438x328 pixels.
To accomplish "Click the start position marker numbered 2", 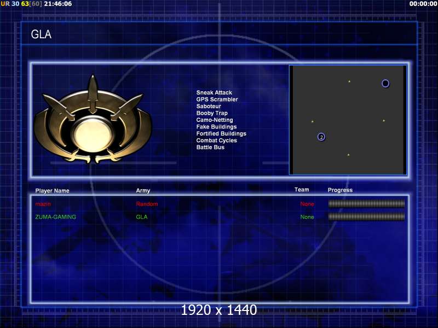I will (x=321, y=137).
